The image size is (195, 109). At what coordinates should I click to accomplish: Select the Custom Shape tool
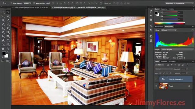[8, 45]
